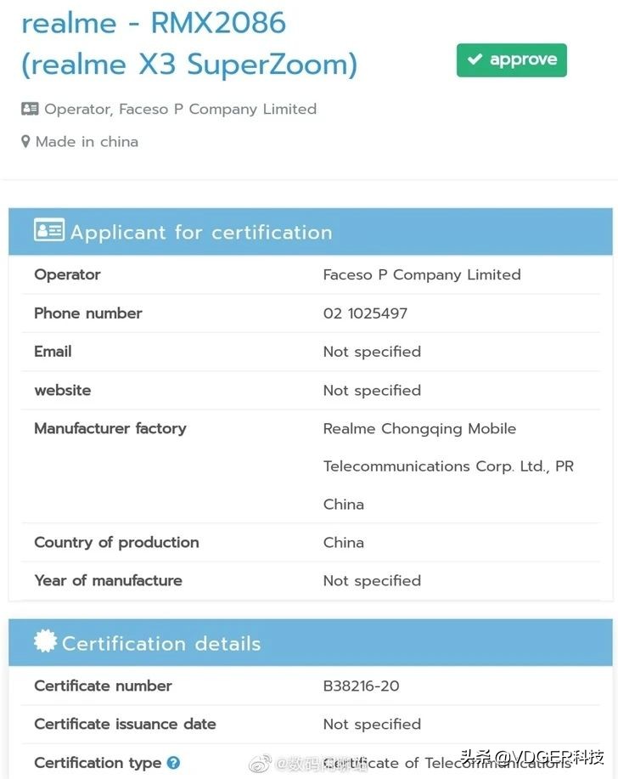Viewport: 618px width, 779px height.
Task: Click the Certification details badge icon
Action: 45,641
